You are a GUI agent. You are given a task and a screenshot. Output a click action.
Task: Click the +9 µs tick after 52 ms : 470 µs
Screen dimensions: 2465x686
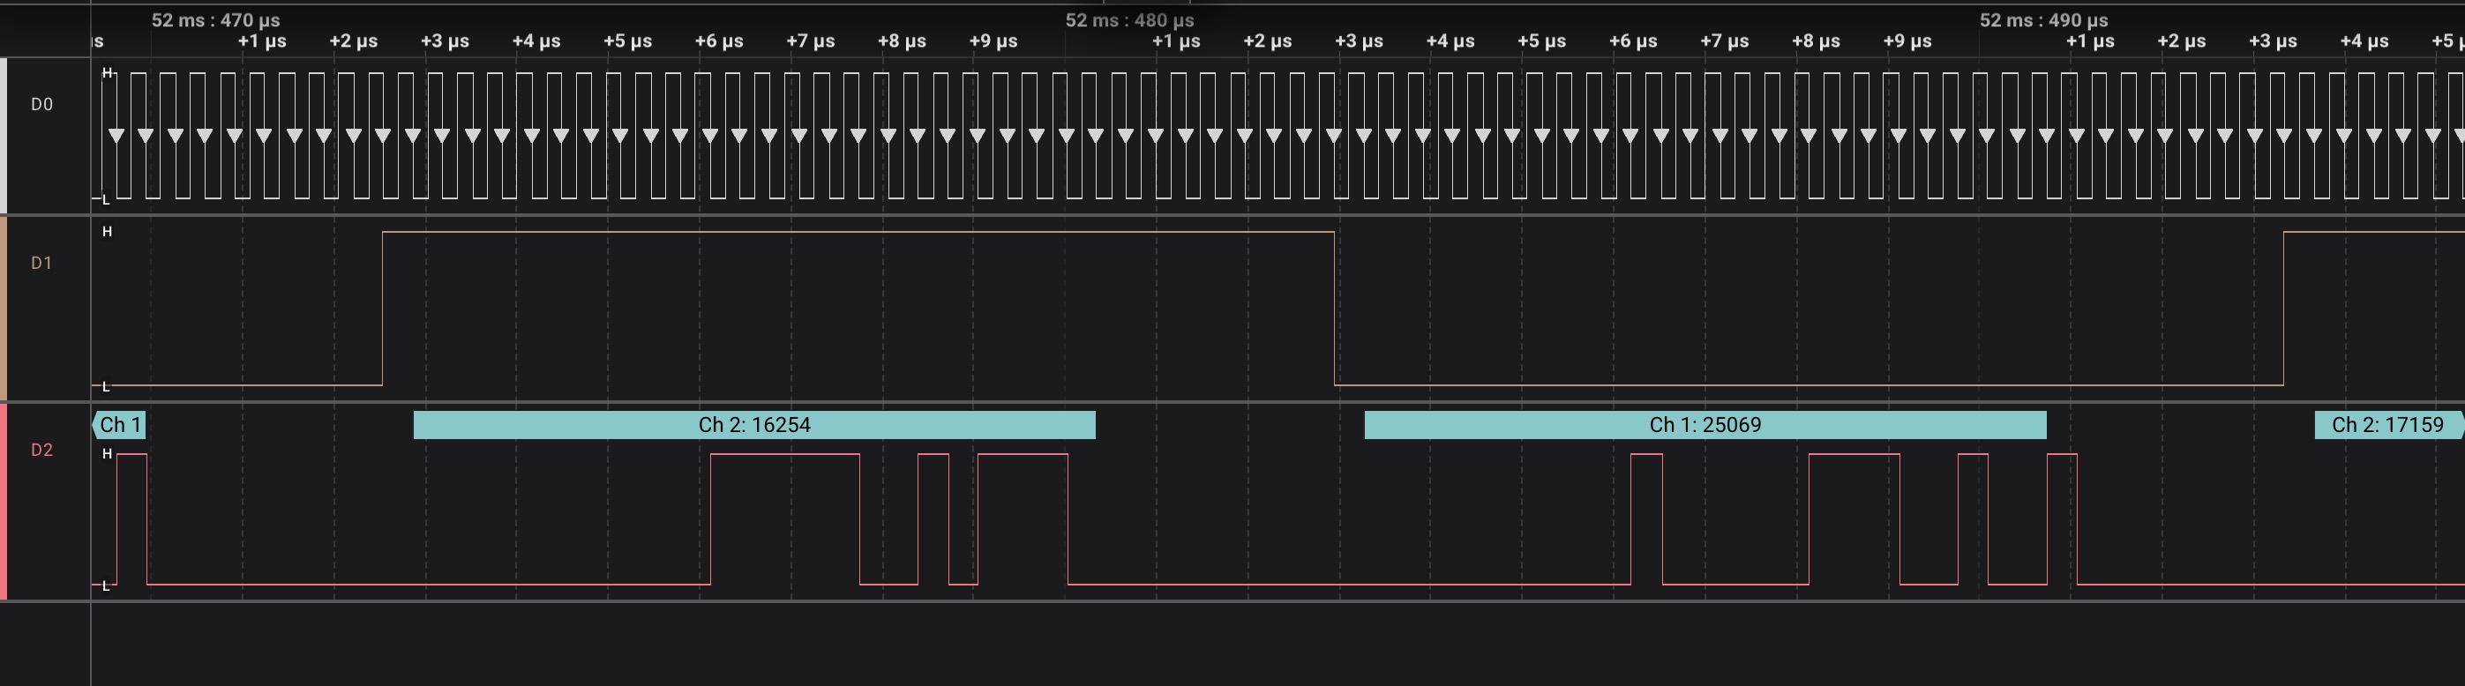[x=993, y=41]
